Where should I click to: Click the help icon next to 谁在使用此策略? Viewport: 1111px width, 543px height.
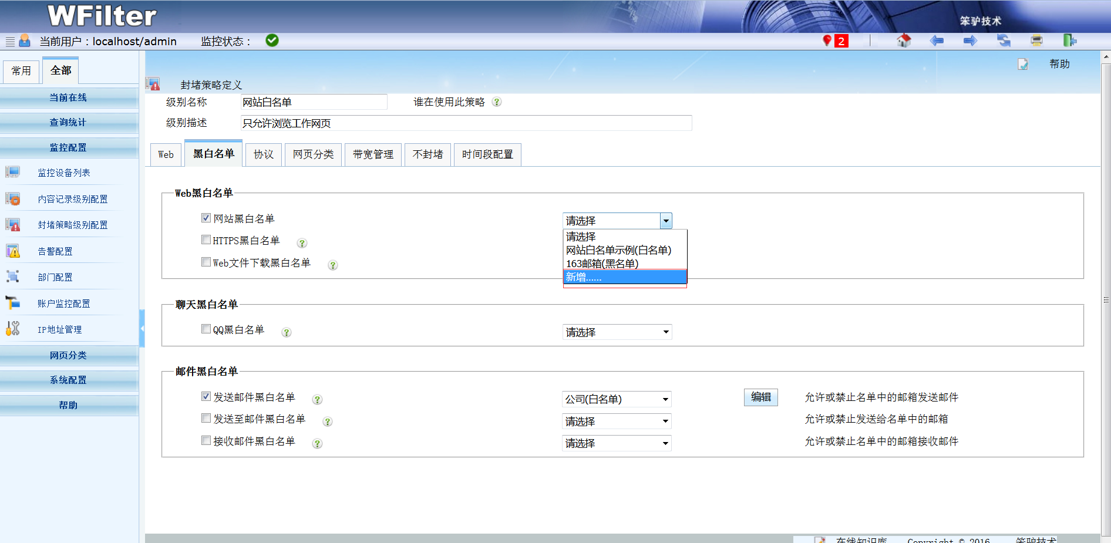pos(497,102)
